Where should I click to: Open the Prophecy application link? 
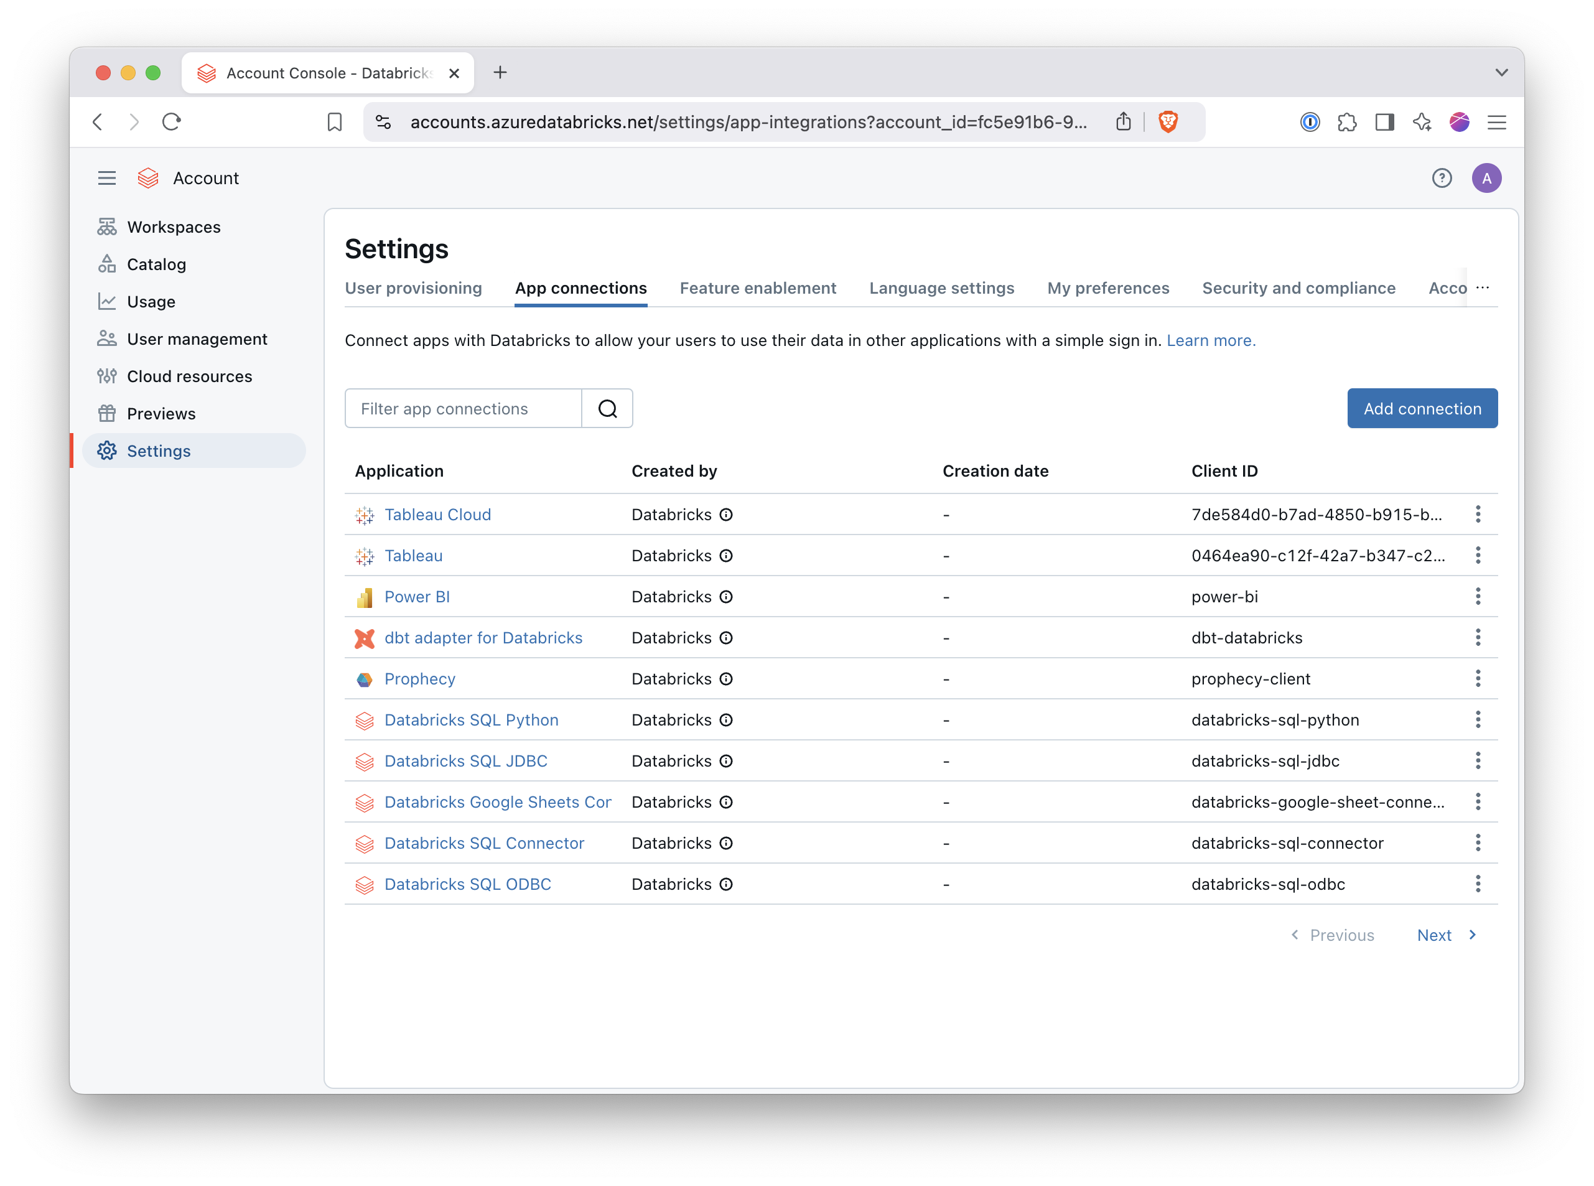click(x=420, y=679)
